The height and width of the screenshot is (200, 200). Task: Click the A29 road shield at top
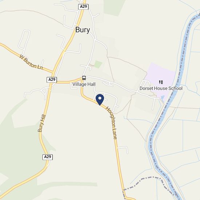[83, 7]
